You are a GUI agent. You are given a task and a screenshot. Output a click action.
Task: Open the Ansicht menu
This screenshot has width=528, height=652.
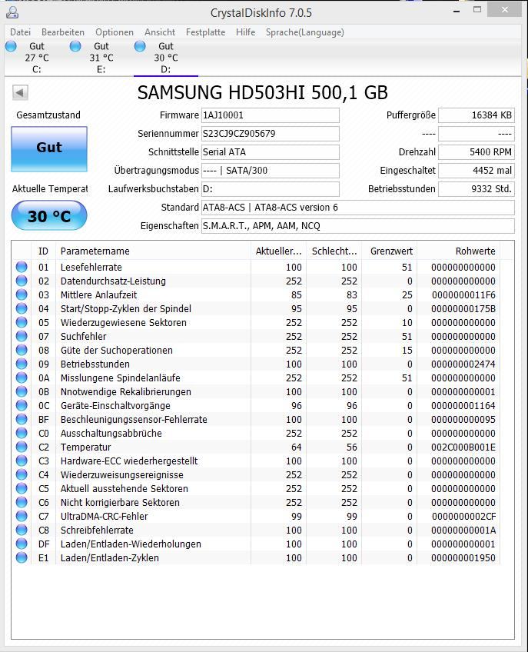click(160, 32)
